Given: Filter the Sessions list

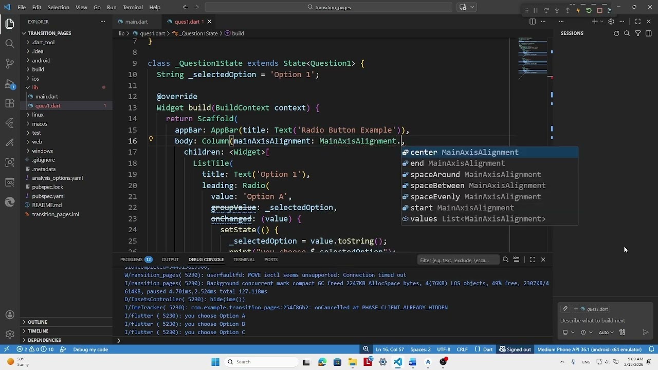Looking at the screenshot, I should pos(638,33).
